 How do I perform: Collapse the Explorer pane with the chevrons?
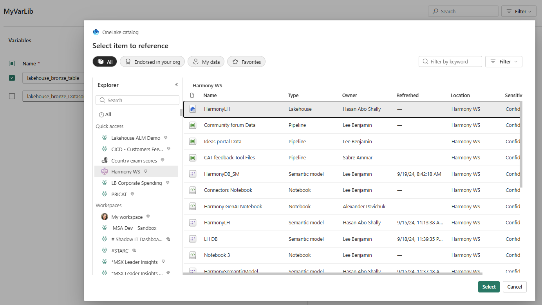pyautogui.click(x=176, y=85)
